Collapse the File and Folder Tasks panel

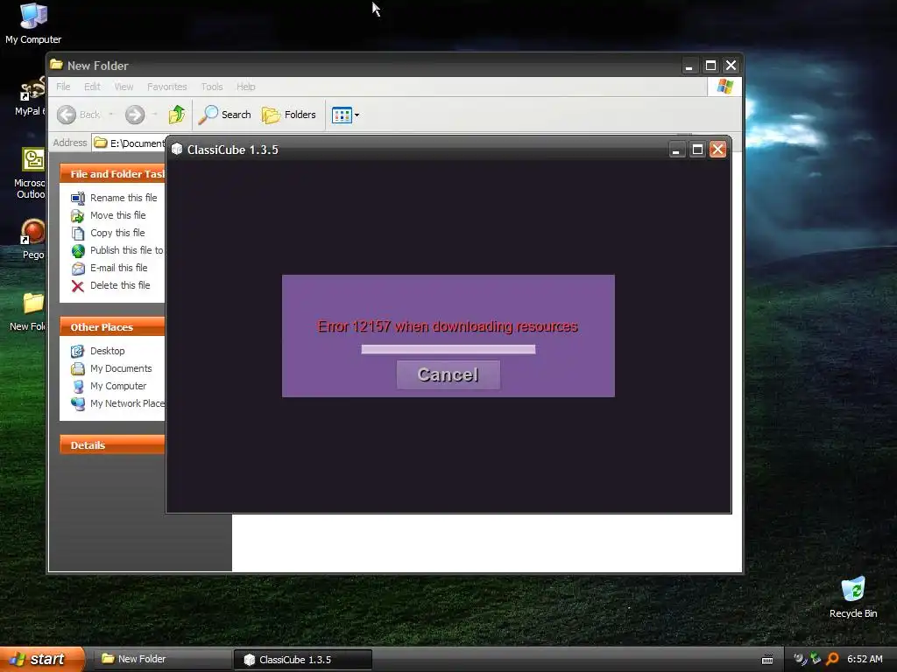point(112,174)
